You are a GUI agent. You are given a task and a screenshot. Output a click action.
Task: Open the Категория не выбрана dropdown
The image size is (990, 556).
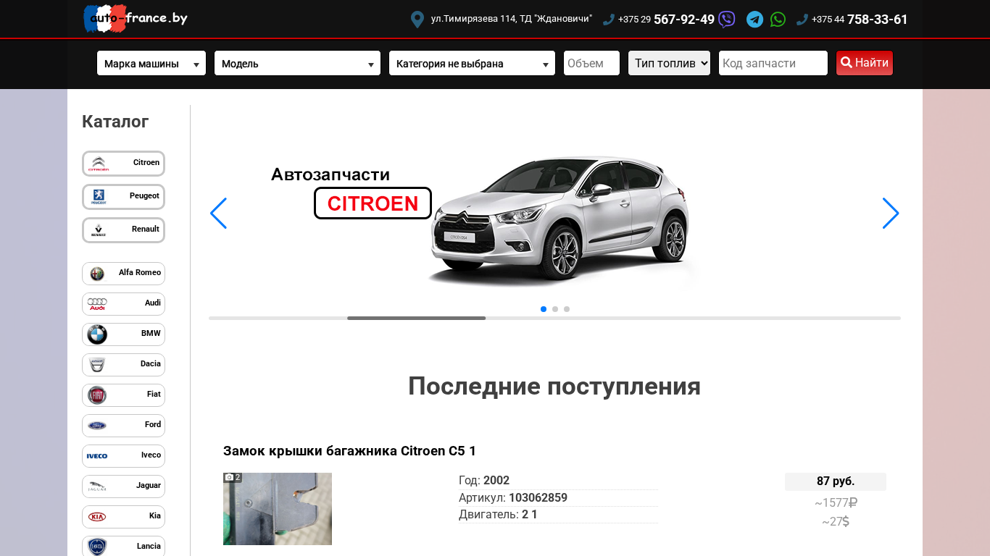pyautogui.click(x=472, y=64)
